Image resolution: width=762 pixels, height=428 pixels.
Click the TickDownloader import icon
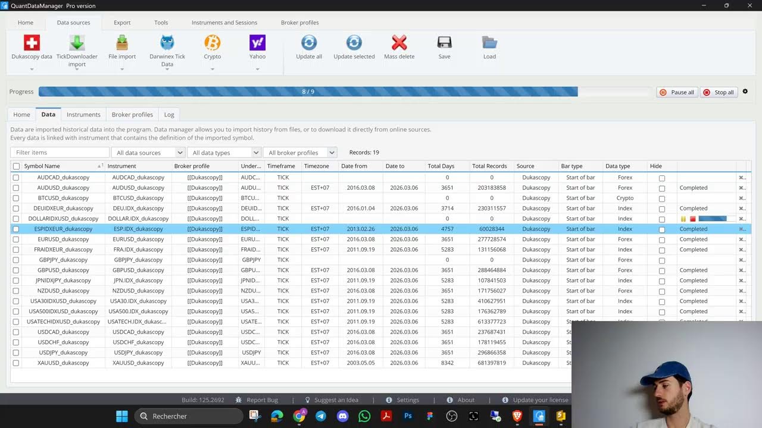pos(77,43)
